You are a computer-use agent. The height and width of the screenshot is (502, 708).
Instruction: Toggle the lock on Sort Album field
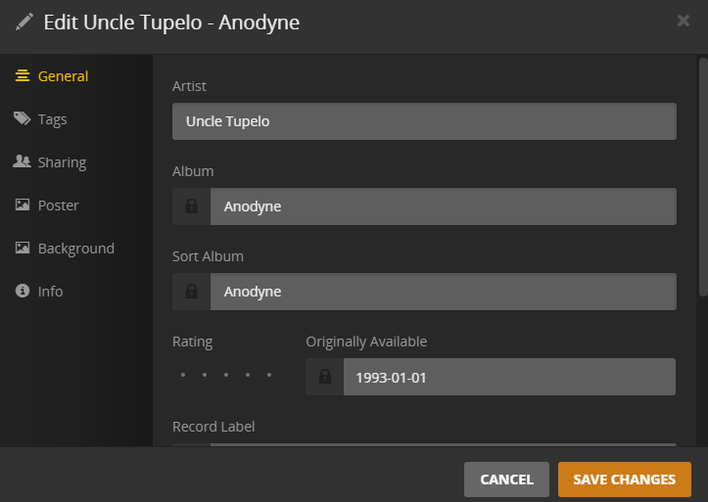coord(191,292)
